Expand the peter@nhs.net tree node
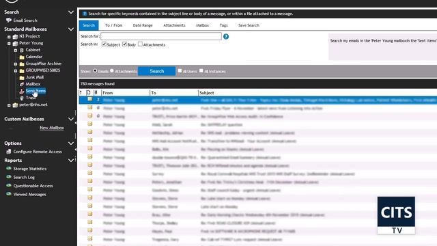The height and width of the screenshot is (246, 437). pos(9,105)
